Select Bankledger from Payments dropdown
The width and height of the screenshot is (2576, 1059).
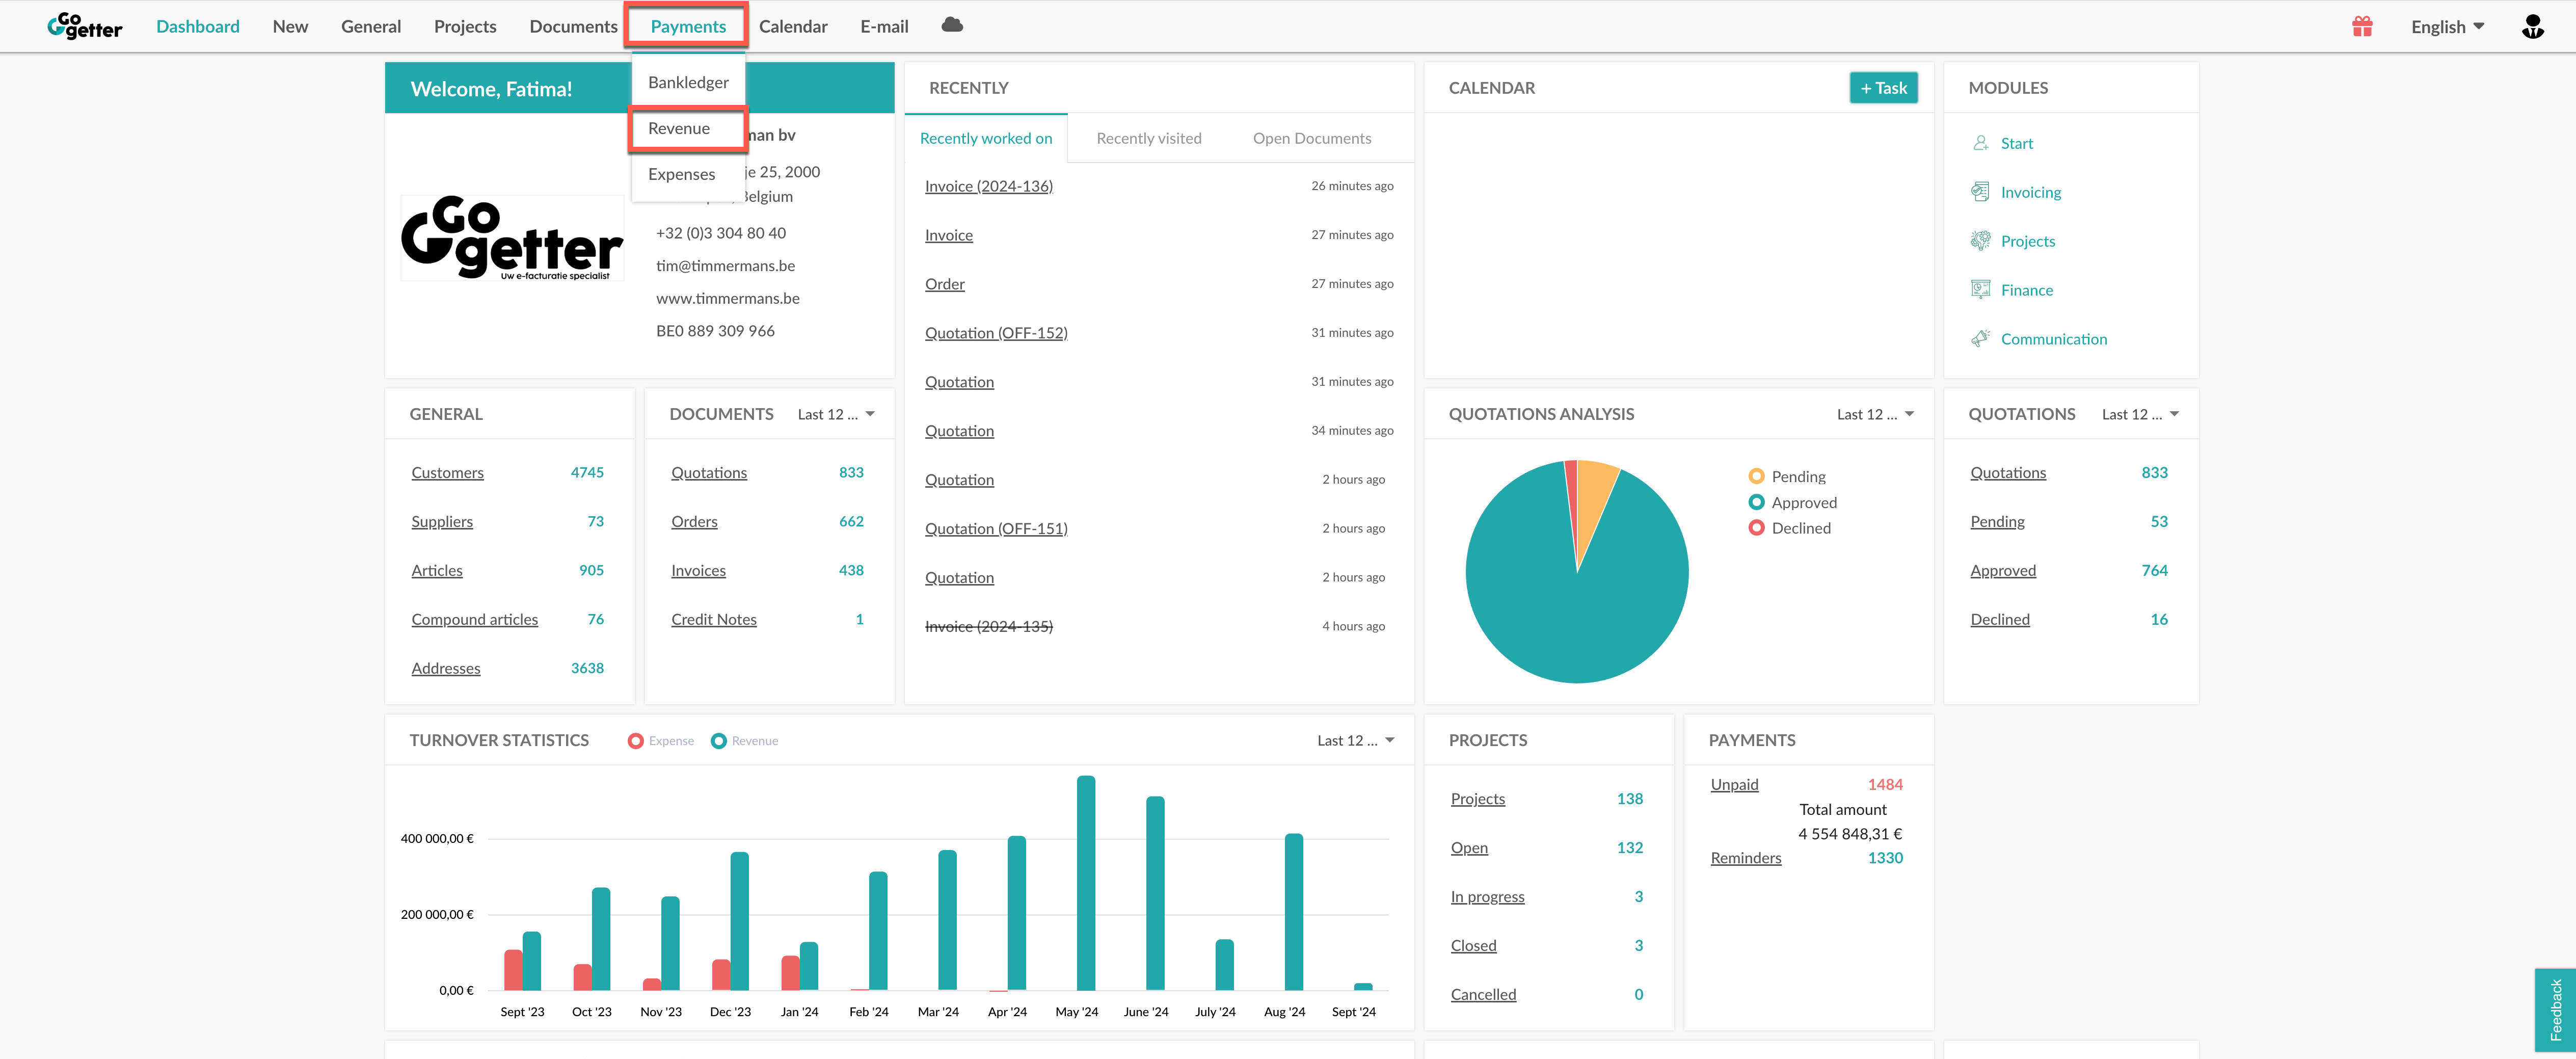[x=688, y=82]
